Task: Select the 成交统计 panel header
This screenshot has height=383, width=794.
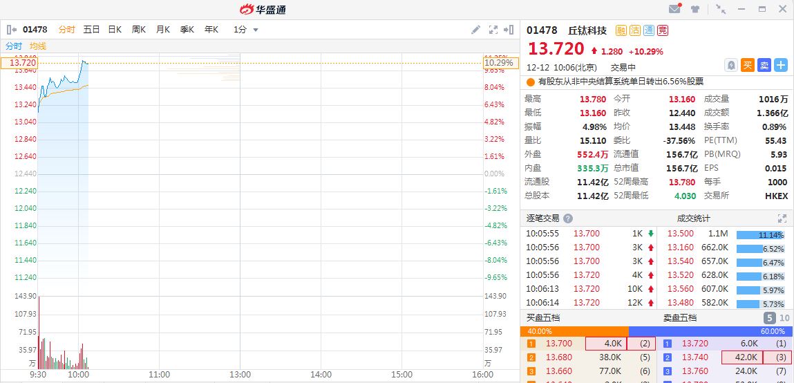Action: [694, 218]
